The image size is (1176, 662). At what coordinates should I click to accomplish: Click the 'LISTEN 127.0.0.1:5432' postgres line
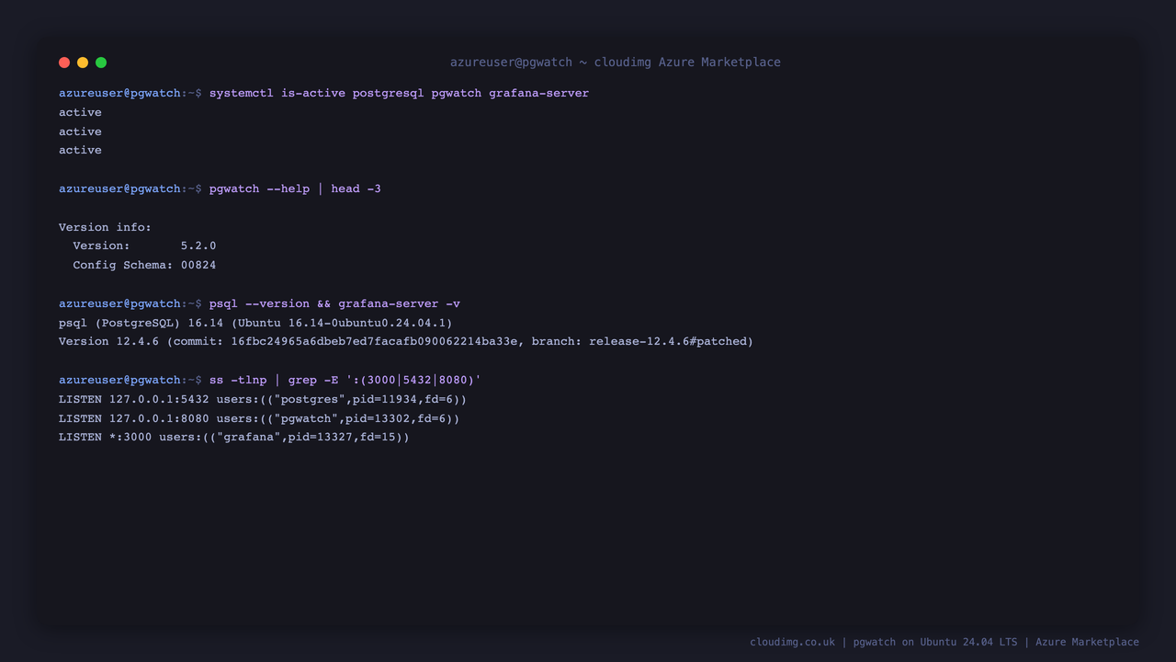tap(263, 399)
